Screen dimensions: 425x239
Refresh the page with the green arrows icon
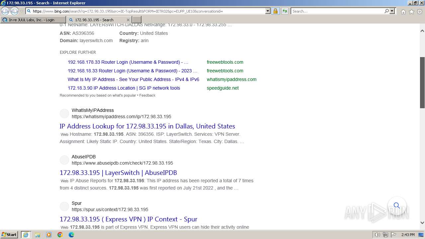[x=285, y=11]
